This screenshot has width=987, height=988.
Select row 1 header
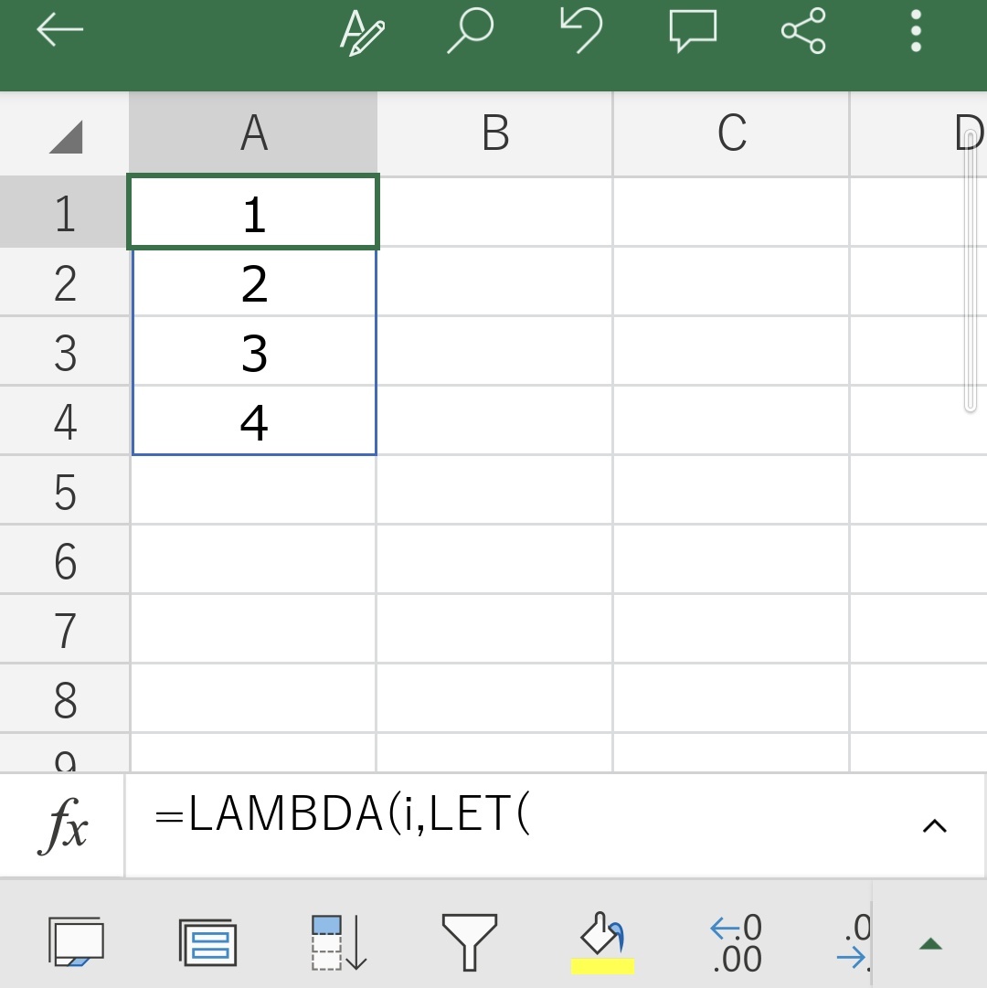(x=64, y=212)
